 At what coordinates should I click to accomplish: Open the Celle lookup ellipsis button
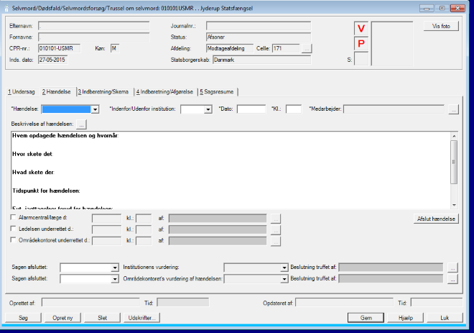pos(307,49)
